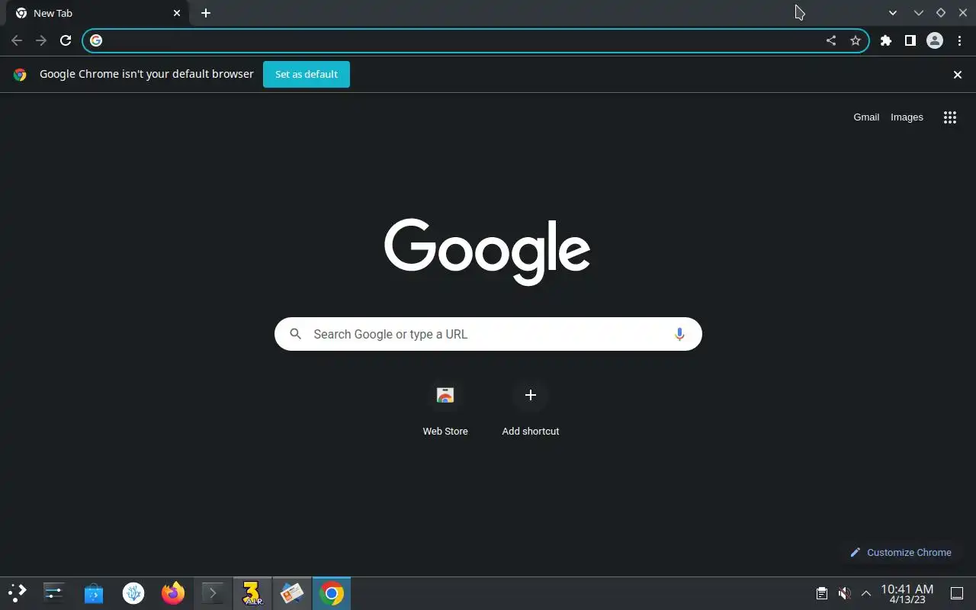Launch Firefox from the taskbar
Image resolution: width=976 pixels, height=610 pixels.
(173, 593)
